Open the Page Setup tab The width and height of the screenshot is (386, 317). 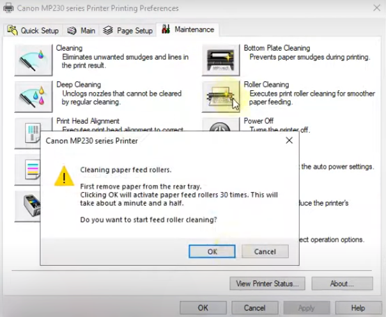point(128,31)
